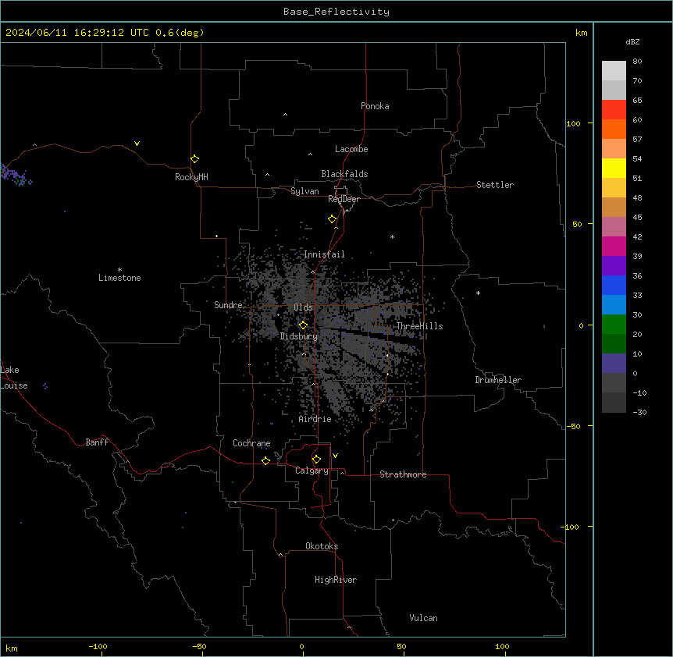This screenshot has height=657, width=673.
Task: Click the Lacombe city label
Action: point(351,149)
